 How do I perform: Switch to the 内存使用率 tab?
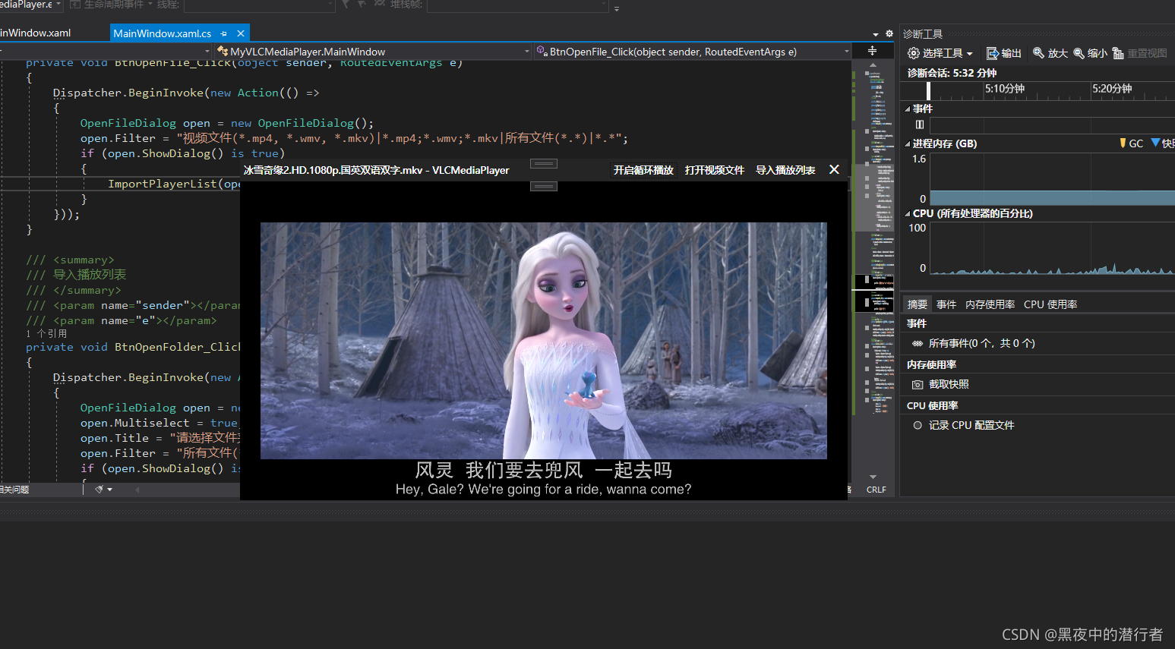point(990,304)
